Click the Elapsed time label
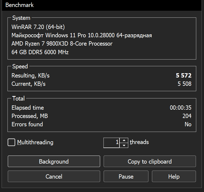204x192 pixels. tap(28, 108)
